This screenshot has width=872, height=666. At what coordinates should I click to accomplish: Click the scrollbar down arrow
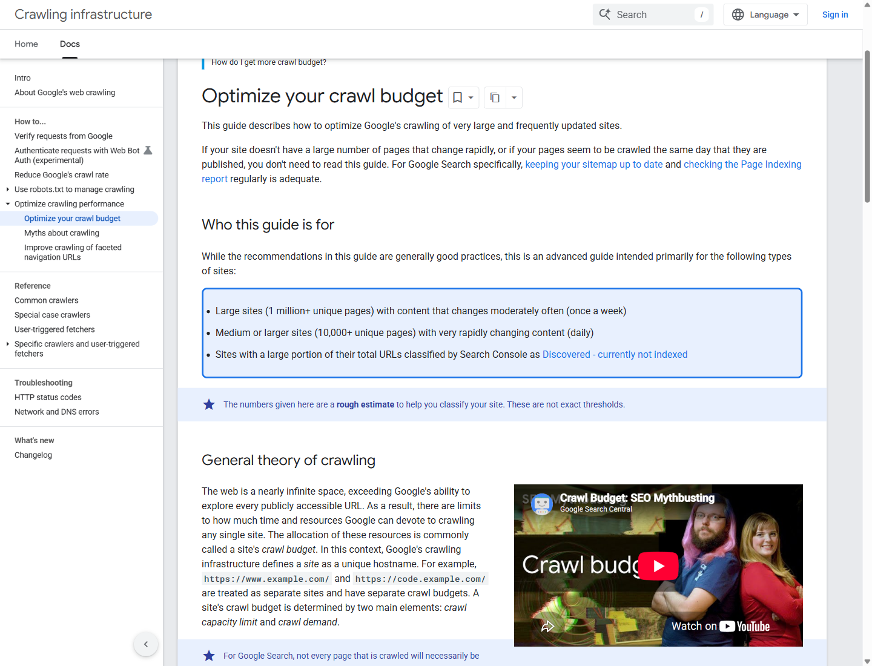(867, 661)
